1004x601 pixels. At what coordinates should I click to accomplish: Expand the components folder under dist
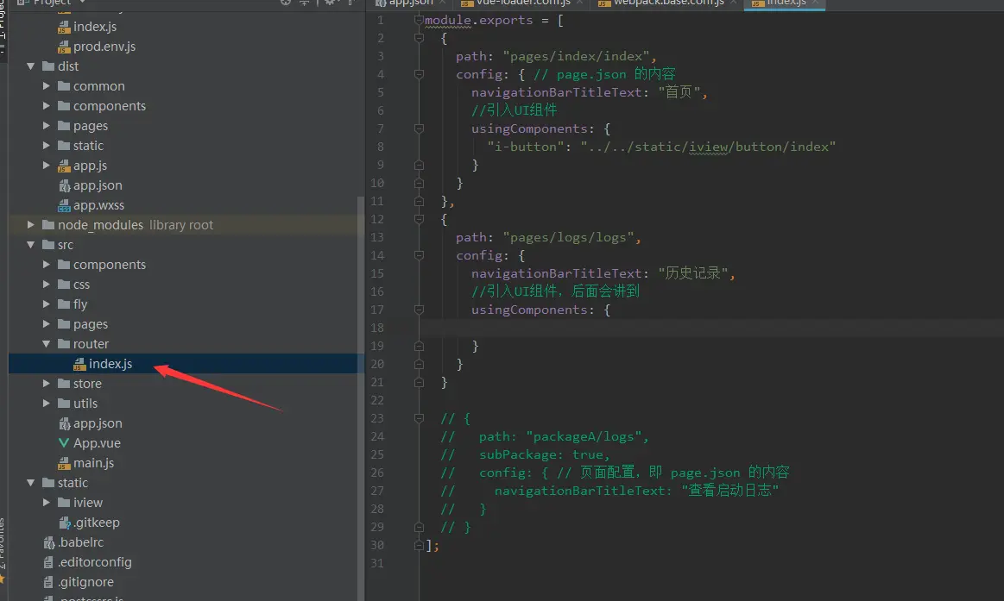[x=46, y=105]
